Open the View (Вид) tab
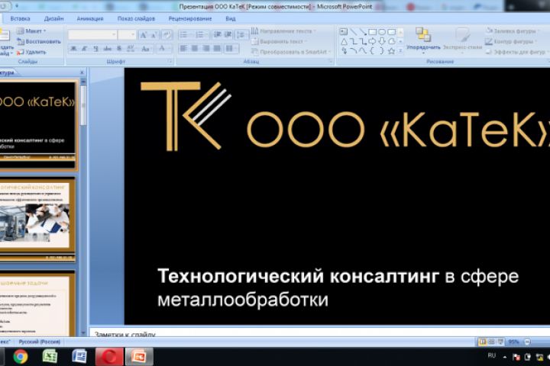The height and width of the screenshot is (366, 550). 231,18
